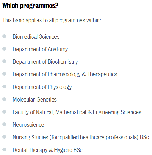The image size is (152, 155).
Task: Click the bullet next to Department of Biochemistry
Action: (x=4, y=61)
